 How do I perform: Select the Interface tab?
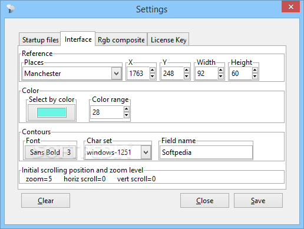tap(78, 39)
